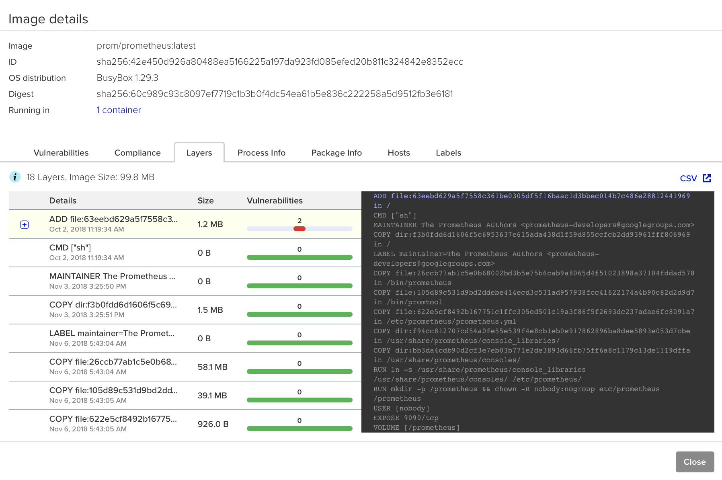Open the Process Info tab
This screenshot has height=480, width=722.
point(261,153)
